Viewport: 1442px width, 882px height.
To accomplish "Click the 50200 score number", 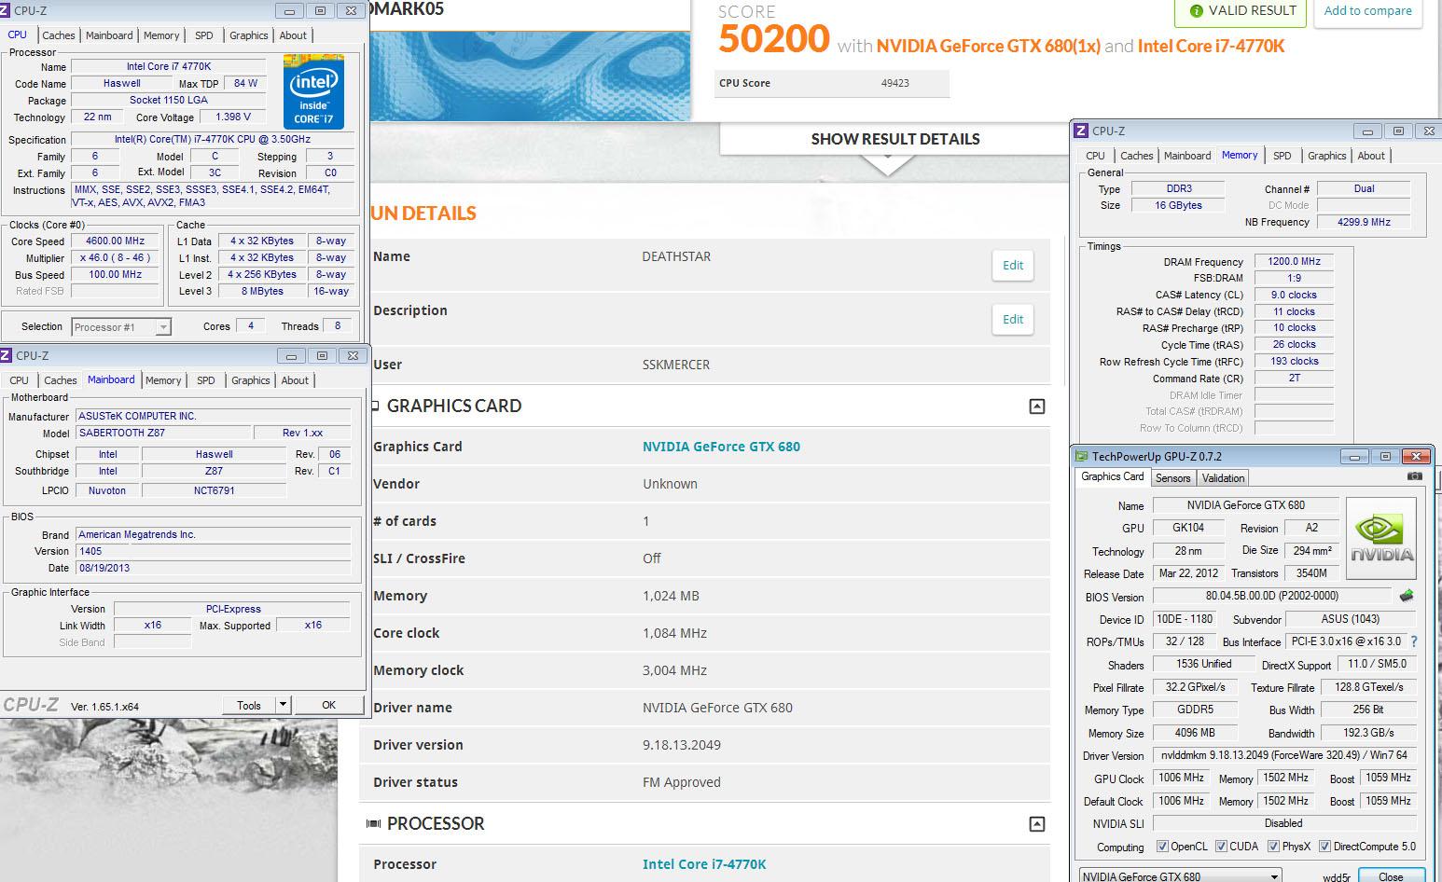I will point(773,39).
